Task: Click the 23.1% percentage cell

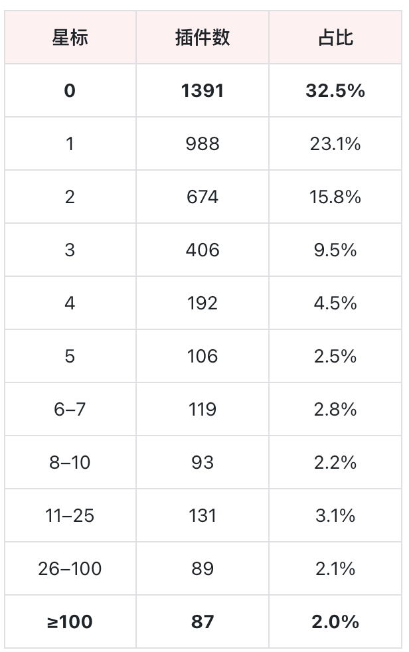Action: (x=335, y=144)
